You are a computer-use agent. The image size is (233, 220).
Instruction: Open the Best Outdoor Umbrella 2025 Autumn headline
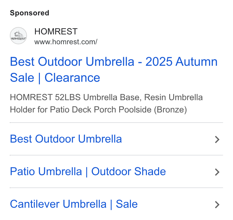pyautogui.click(x=114, y=69)
